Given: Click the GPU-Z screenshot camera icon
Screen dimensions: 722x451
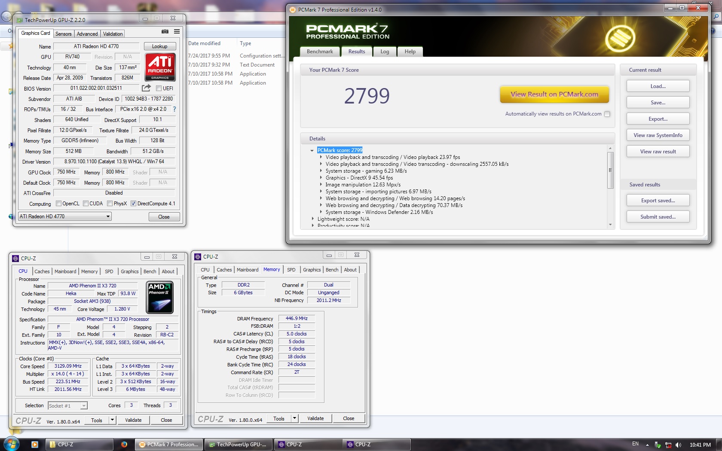Looking at the screenshot, I should click(165, 32).
